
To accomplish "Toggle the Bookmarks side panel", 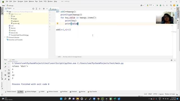I will point(2,75).
